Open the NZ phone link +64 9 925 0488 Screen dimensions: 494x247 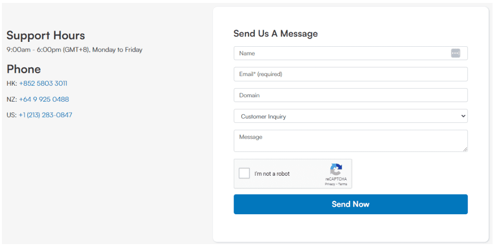pos(44,99)
